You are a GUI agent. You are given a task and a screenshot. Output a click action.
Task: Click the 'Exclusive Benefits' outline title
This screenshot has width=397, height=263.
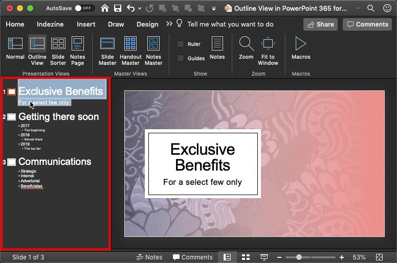[61, 91]
